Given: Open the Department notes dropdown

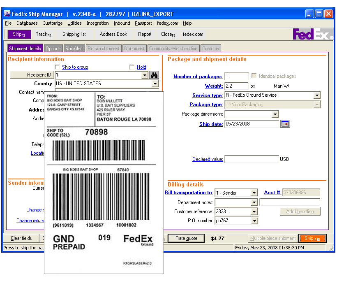Looking at the screenshot, I should pos(254,202).
